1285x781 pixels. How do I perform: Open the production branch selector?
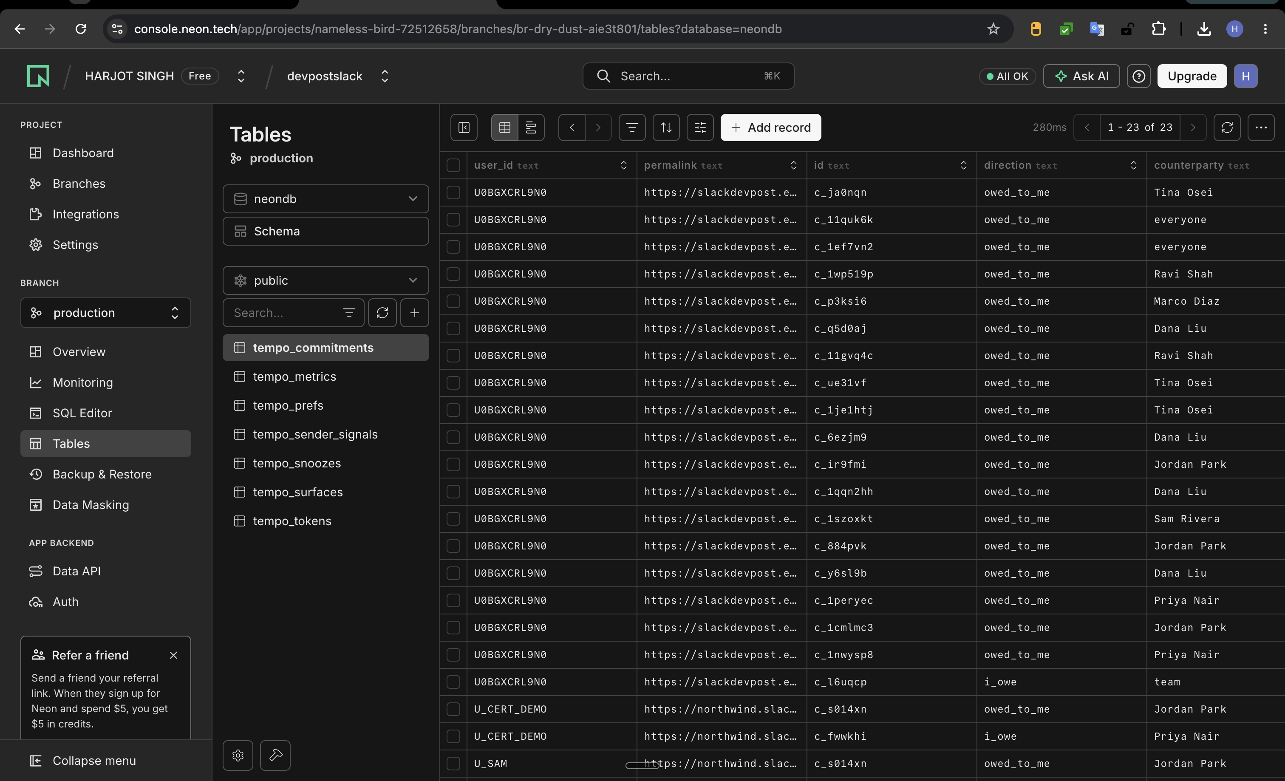(105, 313)
